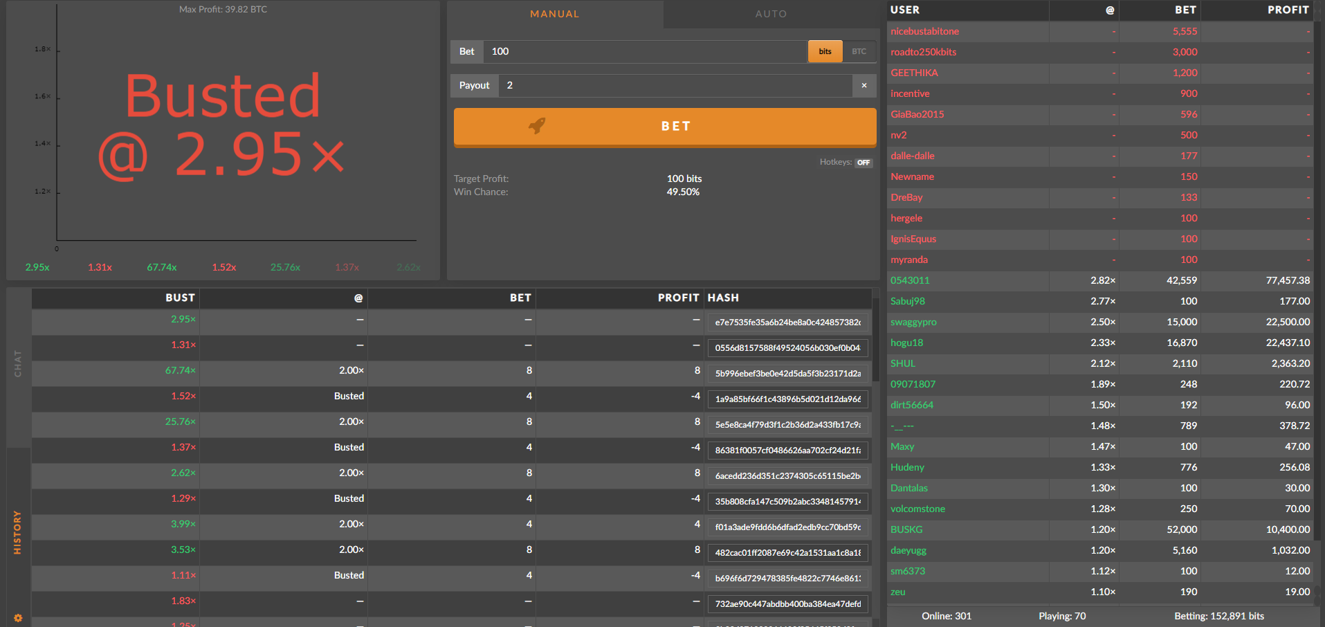
Task: Open dirt56664's player page
Action: tap(912, 405)
